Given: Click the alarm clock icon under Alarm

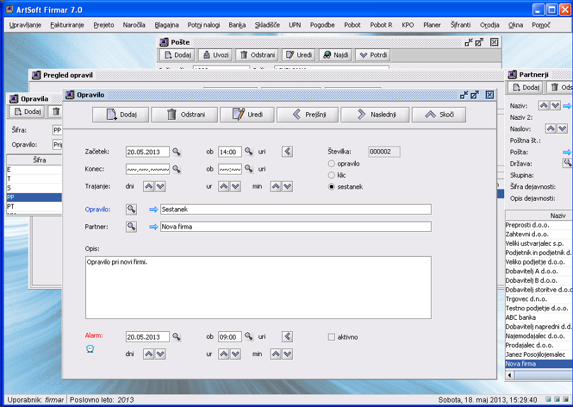Looking at the screenshot, I should pyautogui.click(x=90, y=349).
